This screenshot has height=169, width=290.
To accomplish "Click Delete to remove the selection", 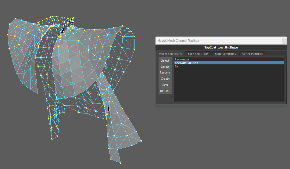I will coord(165,67).
